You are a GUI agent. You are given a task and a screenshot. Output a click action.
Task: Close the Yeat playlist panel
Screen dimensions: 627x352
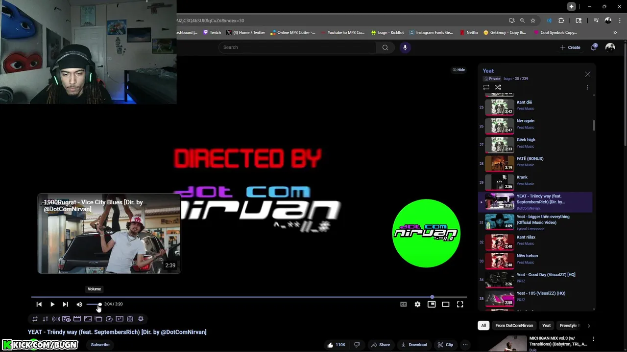(x=587, y=74)
